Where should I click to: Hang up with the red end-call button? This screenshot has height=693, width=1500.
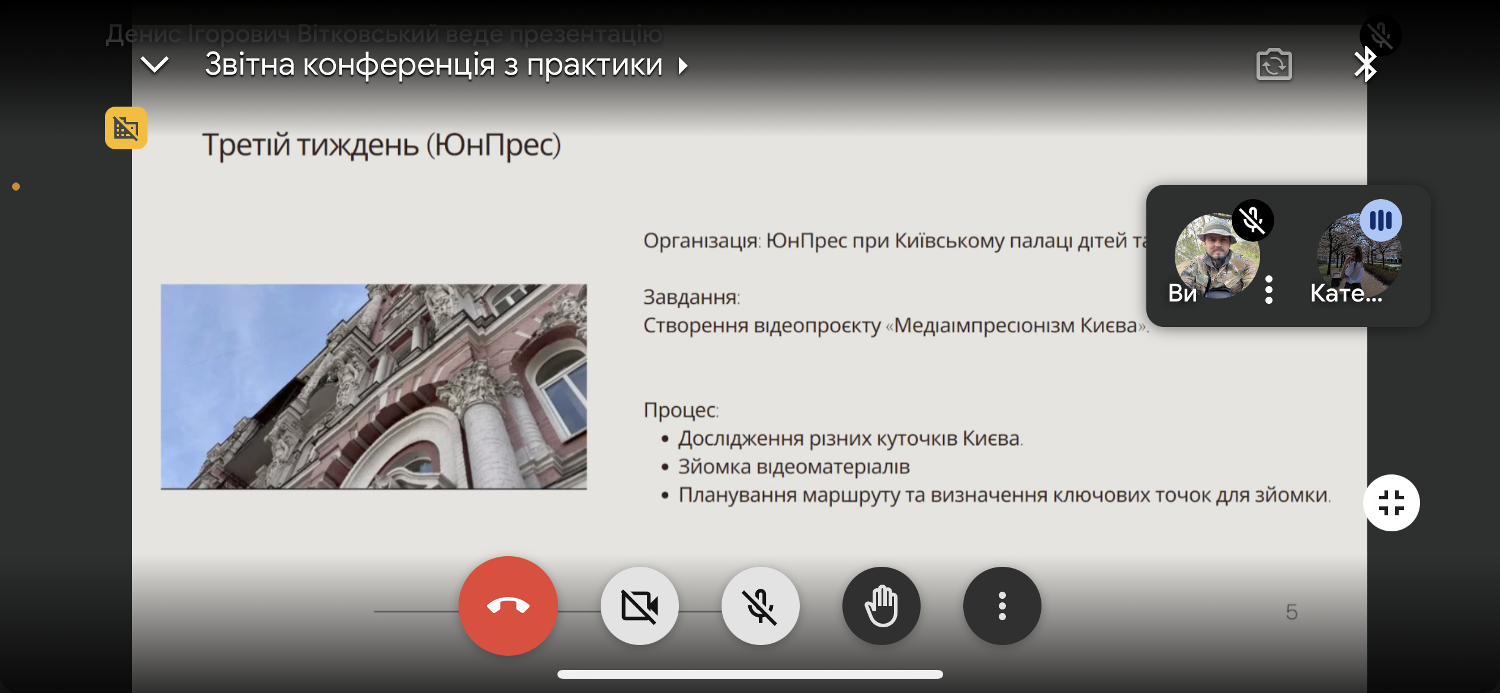tap(508, 605)
